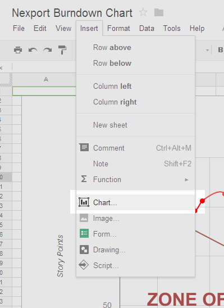
Task: Select column A header
Action: (45, 80)
